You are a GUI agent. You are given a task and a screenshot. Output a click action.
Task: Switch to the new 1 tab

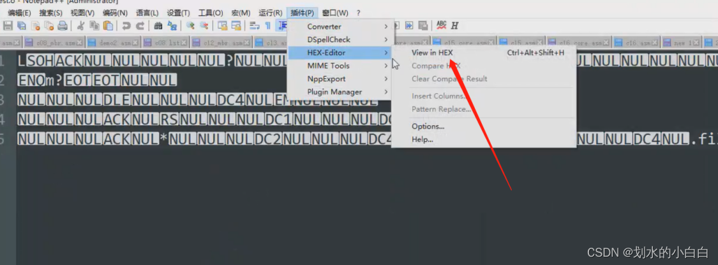pyautogui.click(x=682, y=43)
